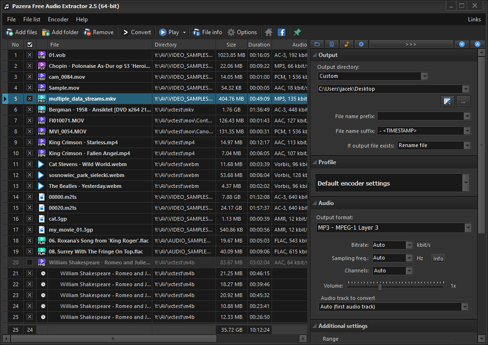
Task: Open the Play button dropdown arrow
Action: click(184, 32)
